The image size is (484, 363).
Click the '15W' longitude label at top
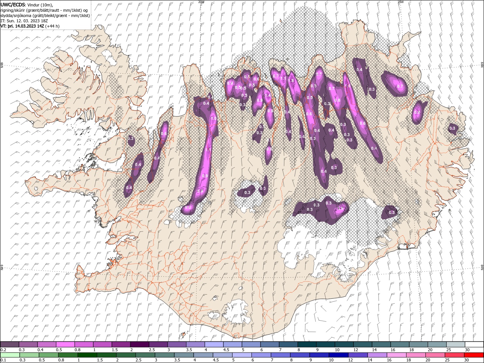[400, 2]
